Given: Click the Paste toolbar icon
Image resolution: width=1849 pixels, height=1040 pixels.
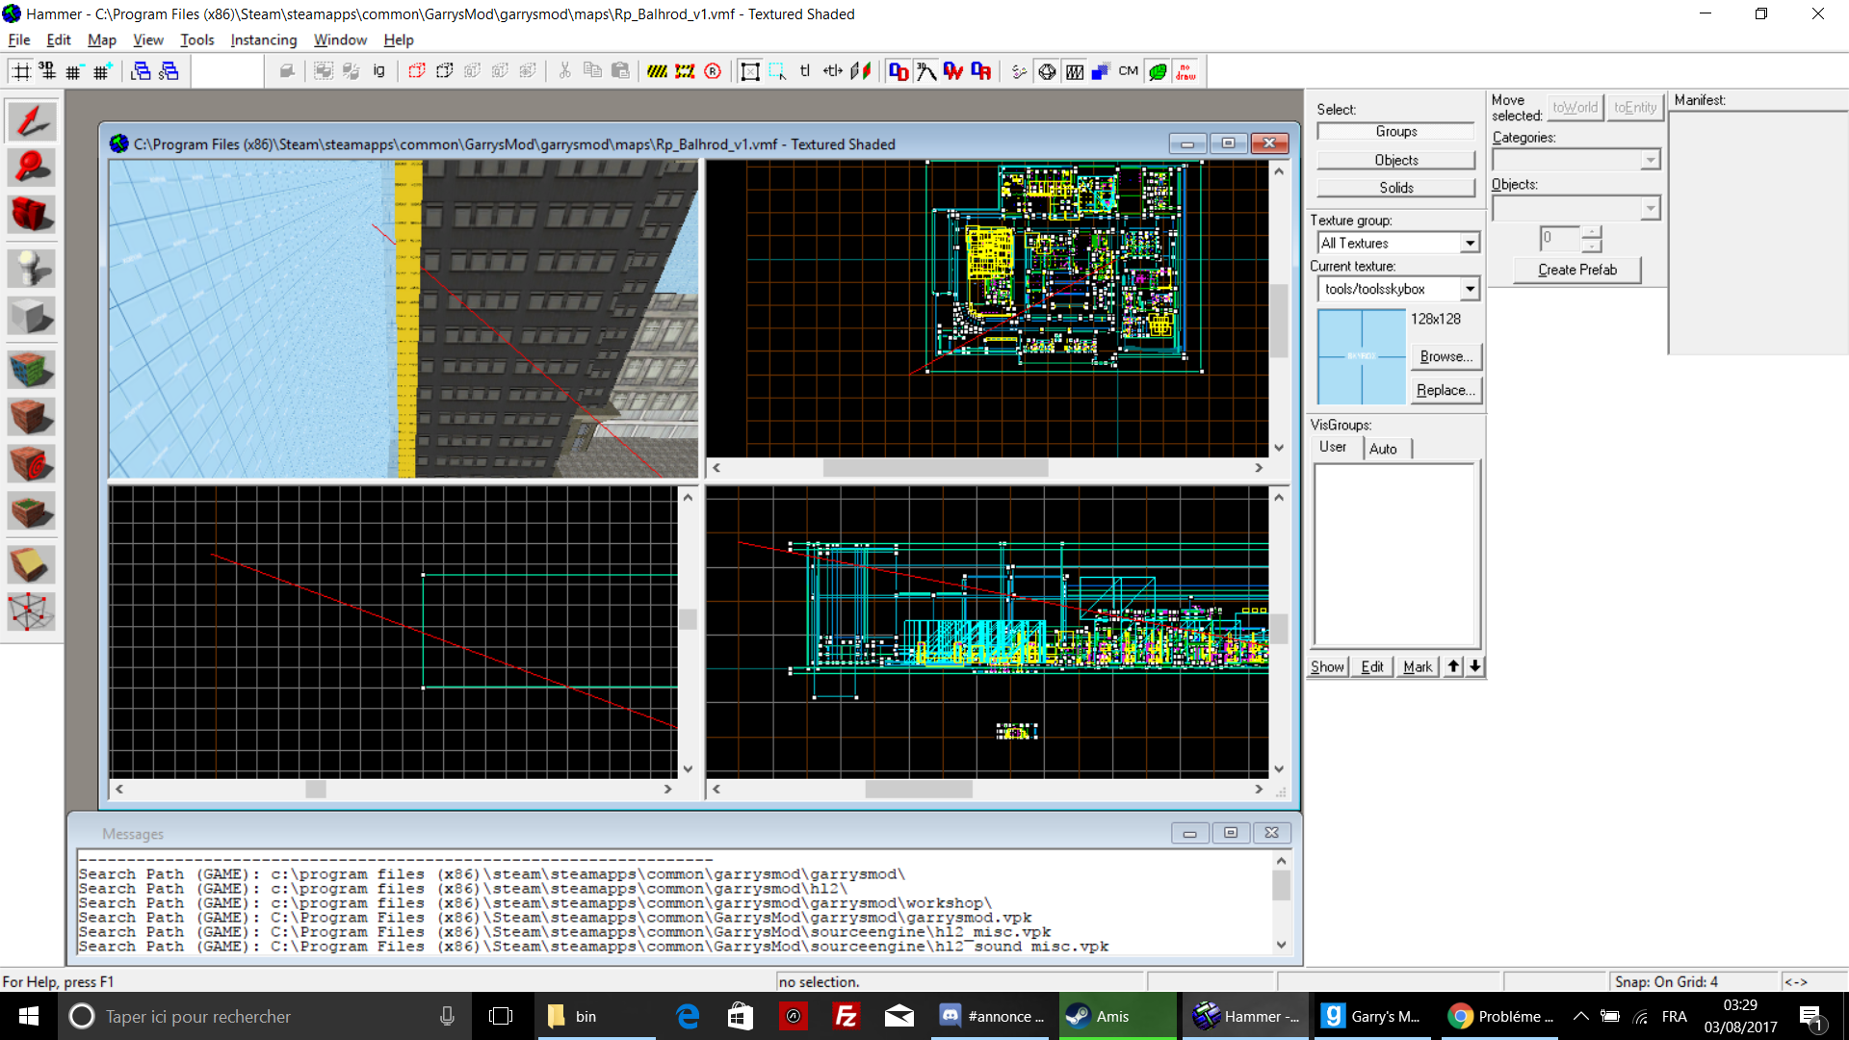Looking at the screenshot, I should (621, 71).
